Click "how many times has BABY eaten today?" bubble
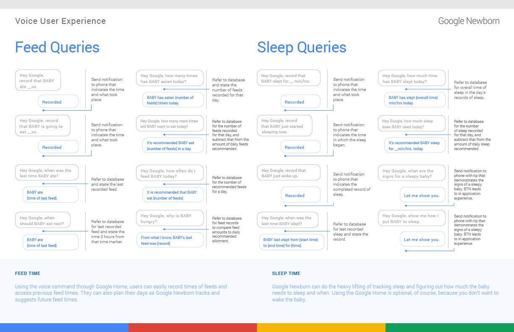 coord(170,78)
